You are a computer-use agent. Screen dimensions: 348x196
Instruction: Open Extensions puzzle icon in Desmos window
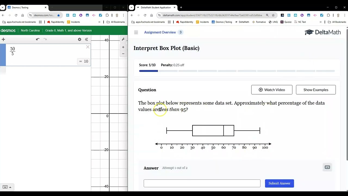pos(107,15)
